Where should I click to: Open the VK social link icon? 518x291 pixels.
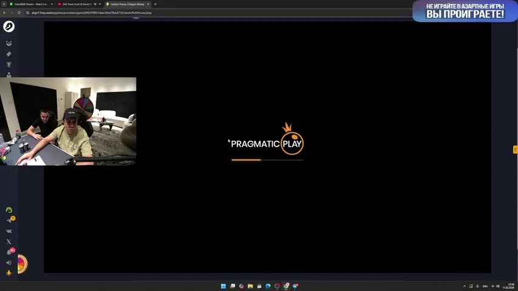pyautogui.click(x=9, y=231)
